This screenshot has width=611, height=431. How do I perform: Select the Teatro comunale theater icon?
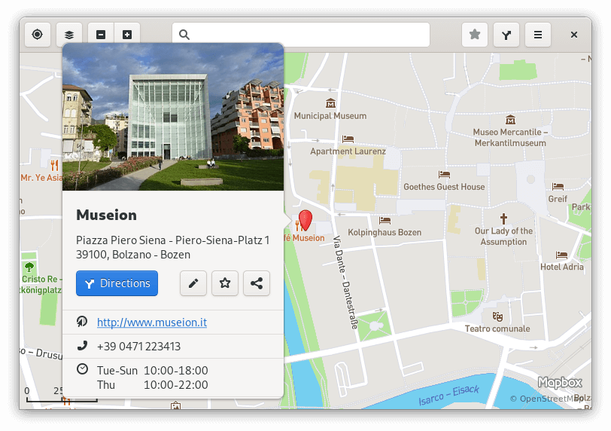497,316
